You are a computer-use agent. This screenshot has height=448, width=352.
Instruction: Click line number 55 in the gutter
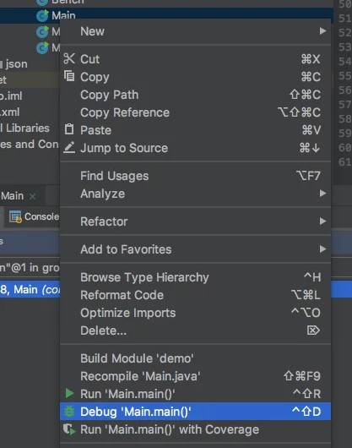click(344, 76)
